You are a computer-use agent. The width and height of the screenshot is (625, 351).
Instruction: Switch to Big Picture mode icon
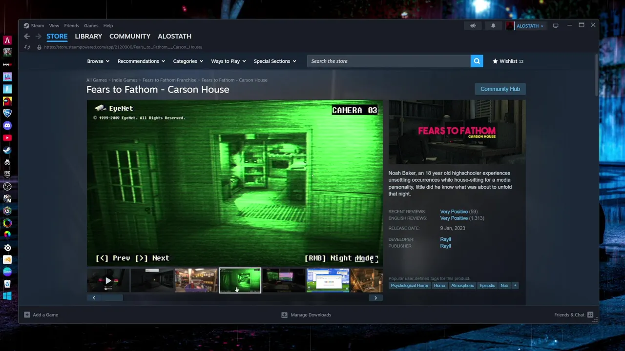click(x=556, y=26)
